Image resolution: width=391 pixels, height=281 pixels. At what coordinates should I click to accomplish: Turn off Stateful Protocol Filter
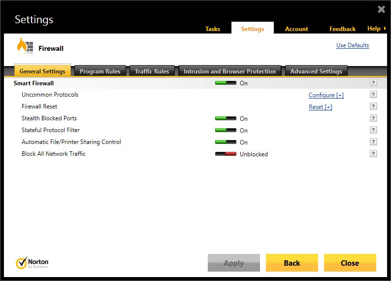click(226, 130)
